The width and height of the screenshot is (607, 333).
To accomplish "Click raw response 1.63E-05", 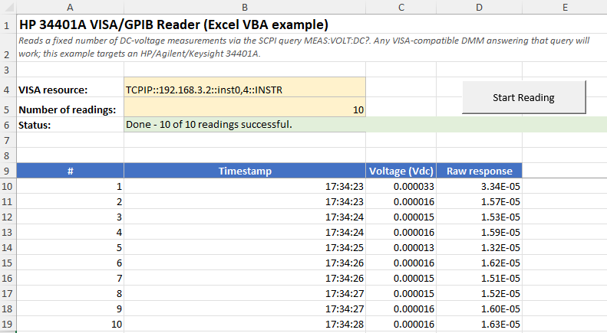I will [480, 324].
